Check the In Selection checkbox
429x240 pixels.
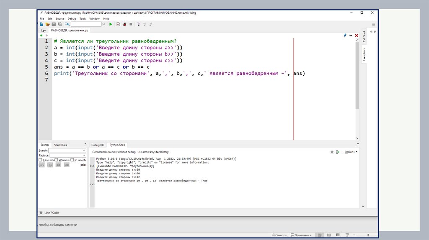point(72,160)
